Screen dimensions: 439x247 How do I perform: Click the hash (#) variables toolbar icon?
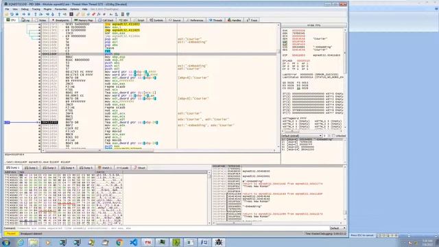tap(104, 14)
